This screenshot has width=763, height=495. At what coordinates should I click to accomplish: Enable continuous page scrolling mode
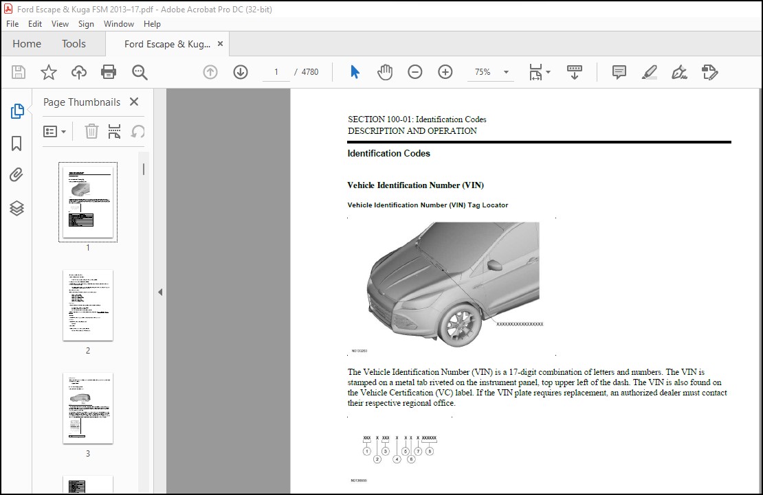tap(575, 71)
